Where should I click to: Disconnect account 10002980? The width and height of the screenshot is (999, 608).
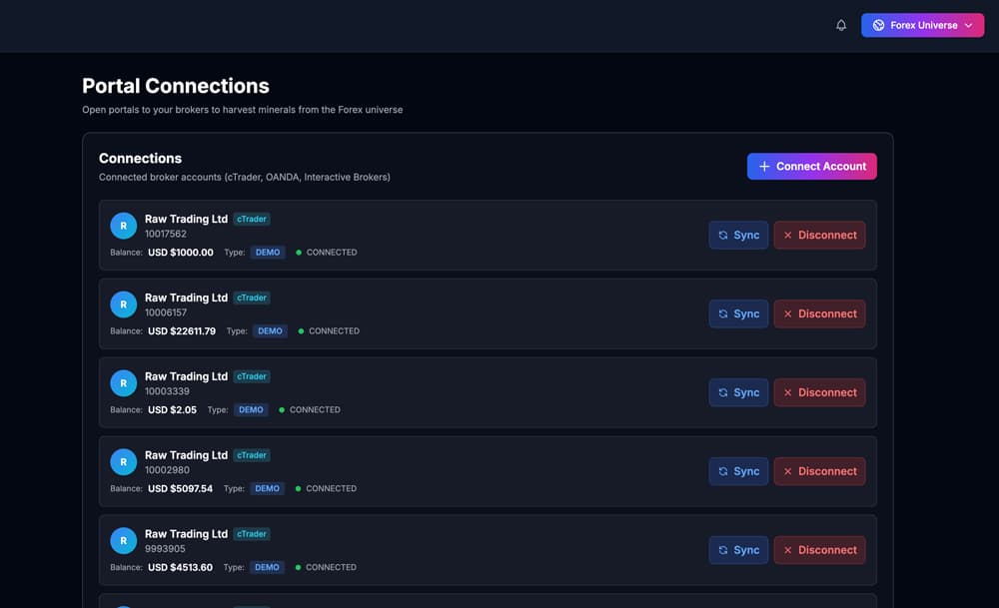point(819,472)
